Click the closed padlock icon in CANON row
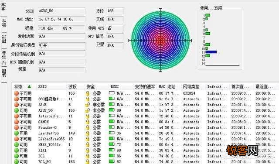Screen dimensions: 279x164 87,122
